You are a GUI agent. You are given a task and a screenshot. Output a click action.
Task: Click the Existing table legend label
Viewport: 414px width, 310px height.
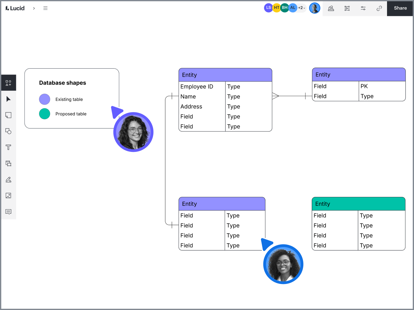[x=69, y=99]
